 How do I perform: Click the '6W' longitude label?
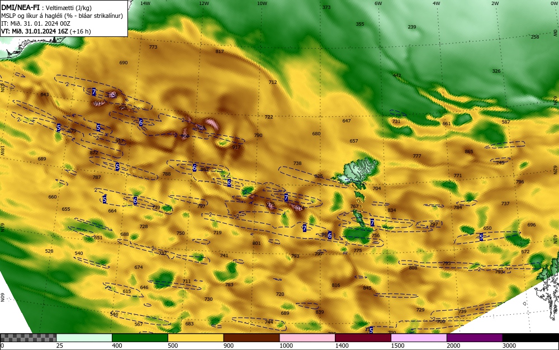click(378, 3)
